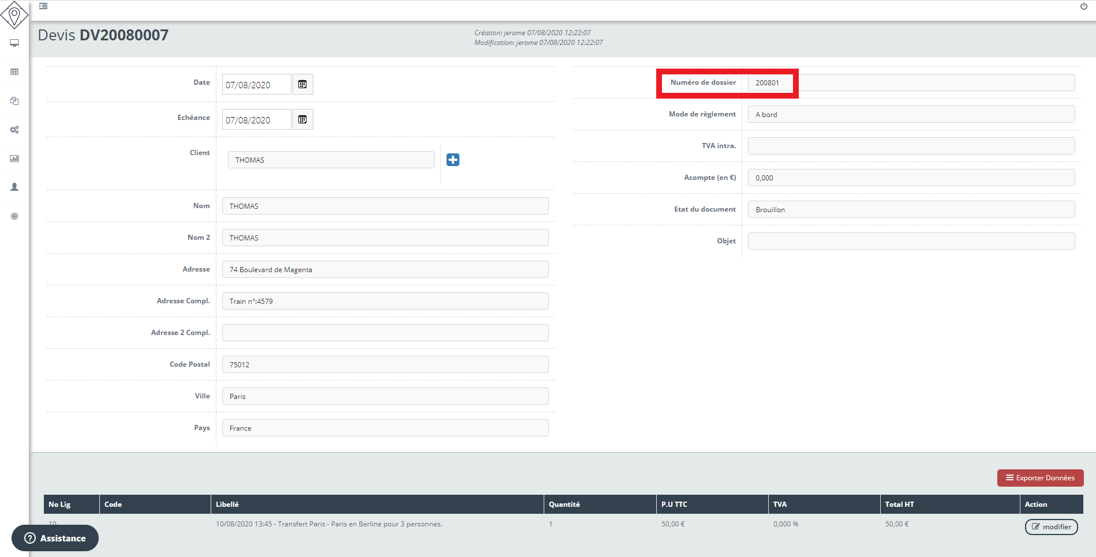Image resolution: width=1096 pixels, height=557 pixels.
Task: Open the table grid sidebar icon
Action: 14,72
